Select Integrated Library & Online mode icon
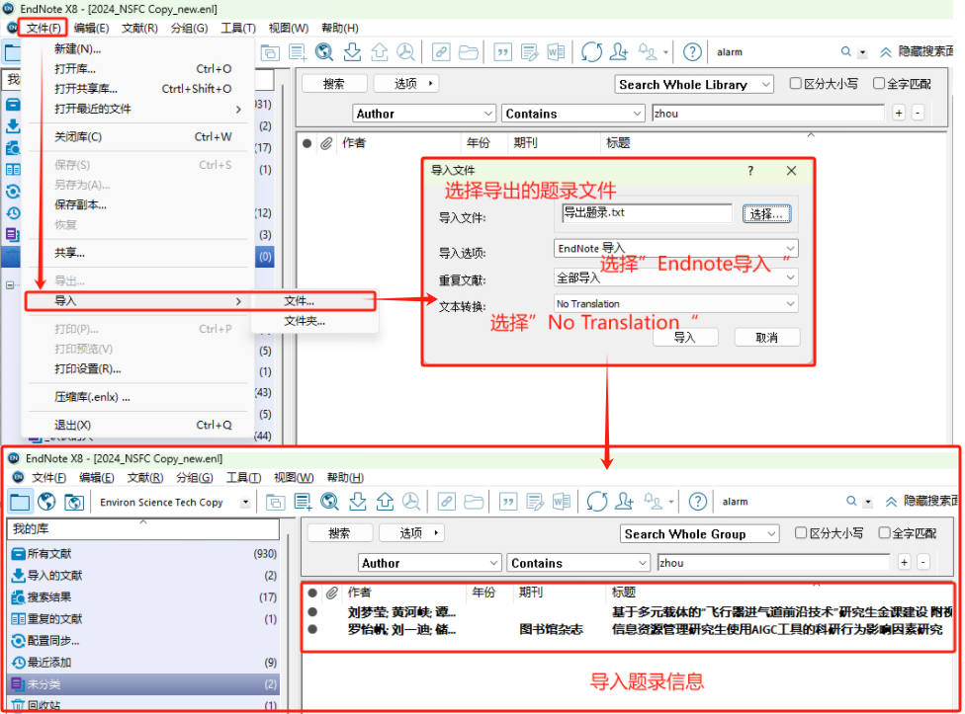This screenshot has width=965, height=714. click(x=74, y=502)
